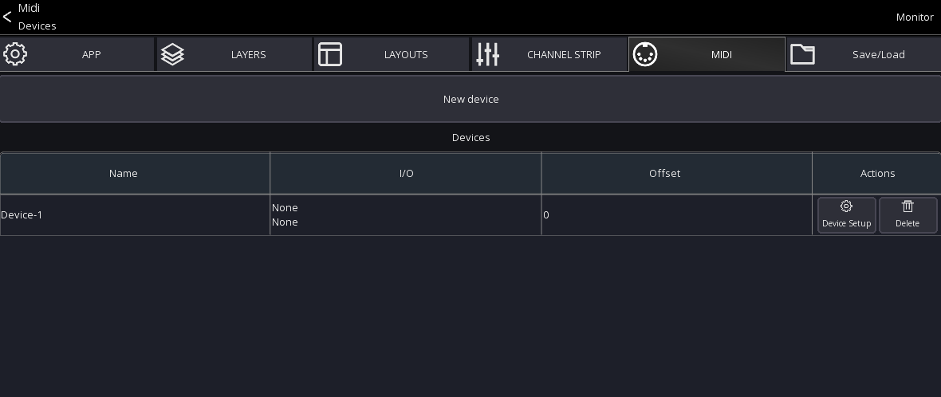Click the MIDI connector icon
Viewport: 941px width, 397px height.
(x=644, y=54)
